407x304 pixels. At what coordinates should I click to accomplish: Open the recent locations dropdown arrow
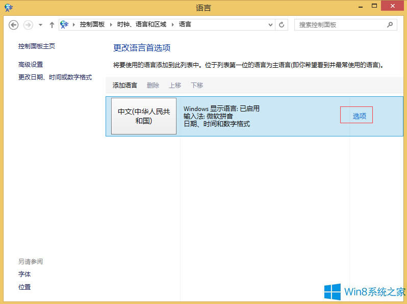pyautogui.click(x=40, y=25)
